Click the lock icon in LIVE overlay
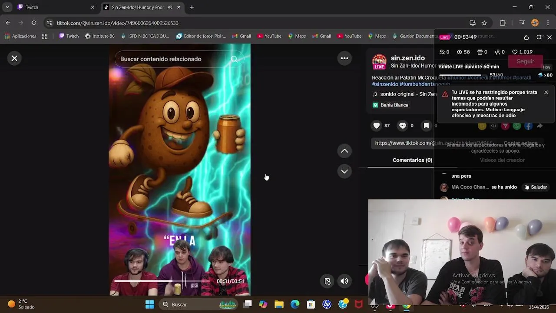 [x=526, y=37]
